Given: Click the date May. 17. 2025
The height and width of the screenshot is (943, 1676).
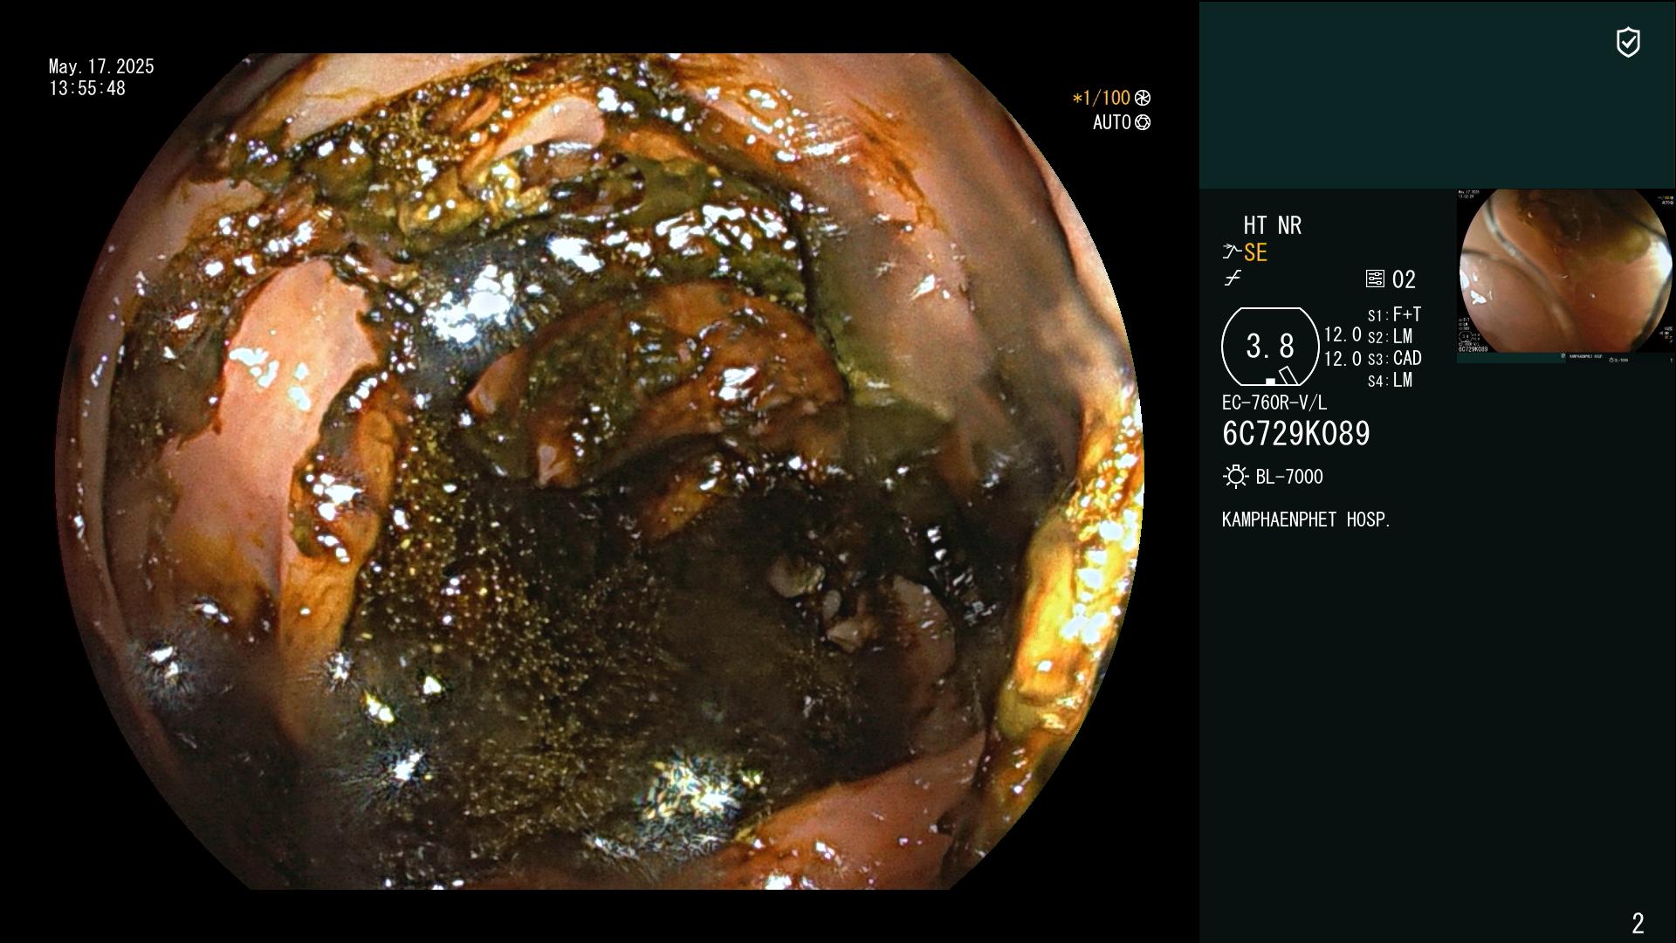Looking at the screenshot, I should pyautogui.click(x=101, y=67).
